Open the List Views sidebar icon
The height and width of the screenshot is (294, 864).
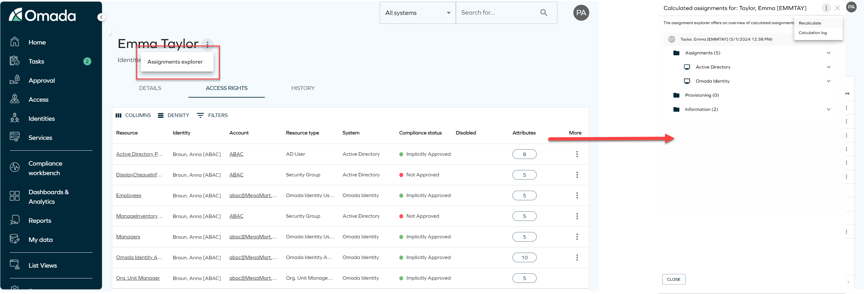tap(15, 265)
